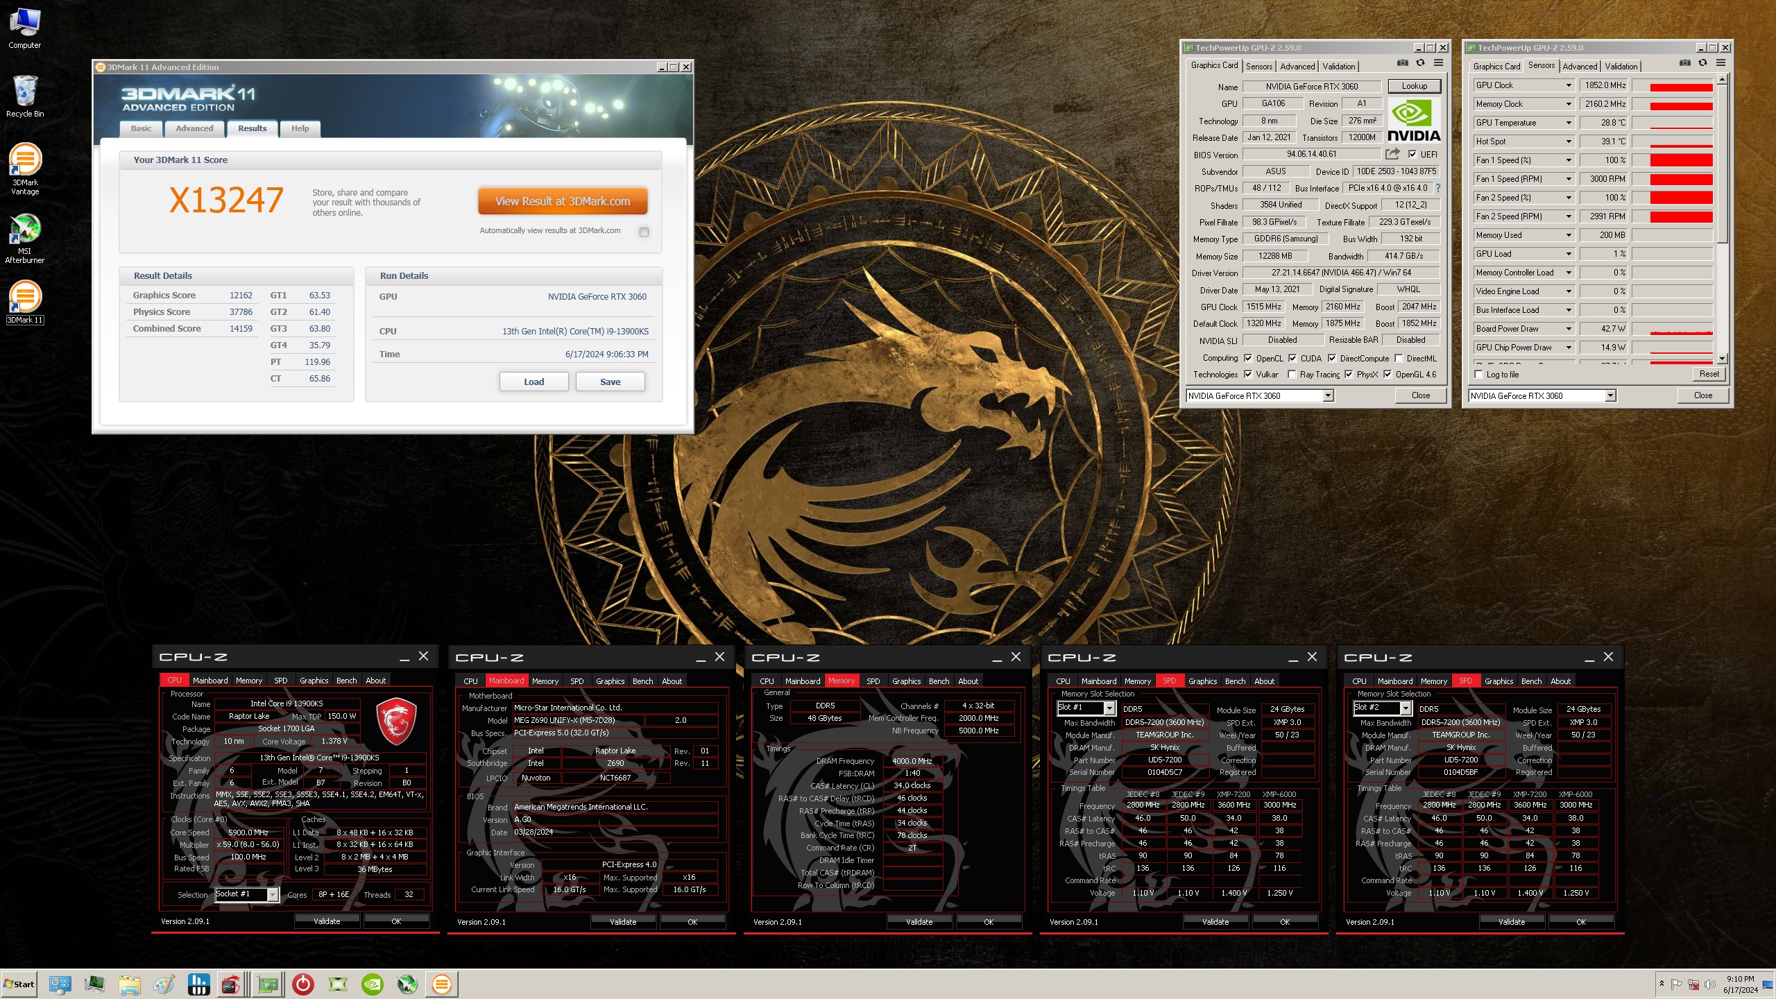Toggle the DirectML checkbox
Viewport: 1776px width, 999px height.
[x=1399, y=359]
